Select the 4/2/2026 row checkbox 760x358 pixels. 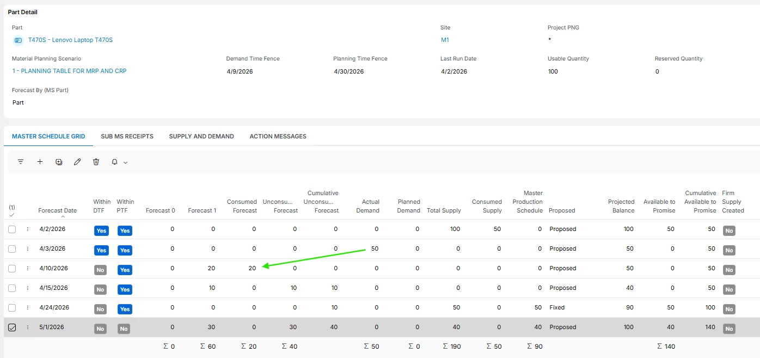[x=12, y=229]
